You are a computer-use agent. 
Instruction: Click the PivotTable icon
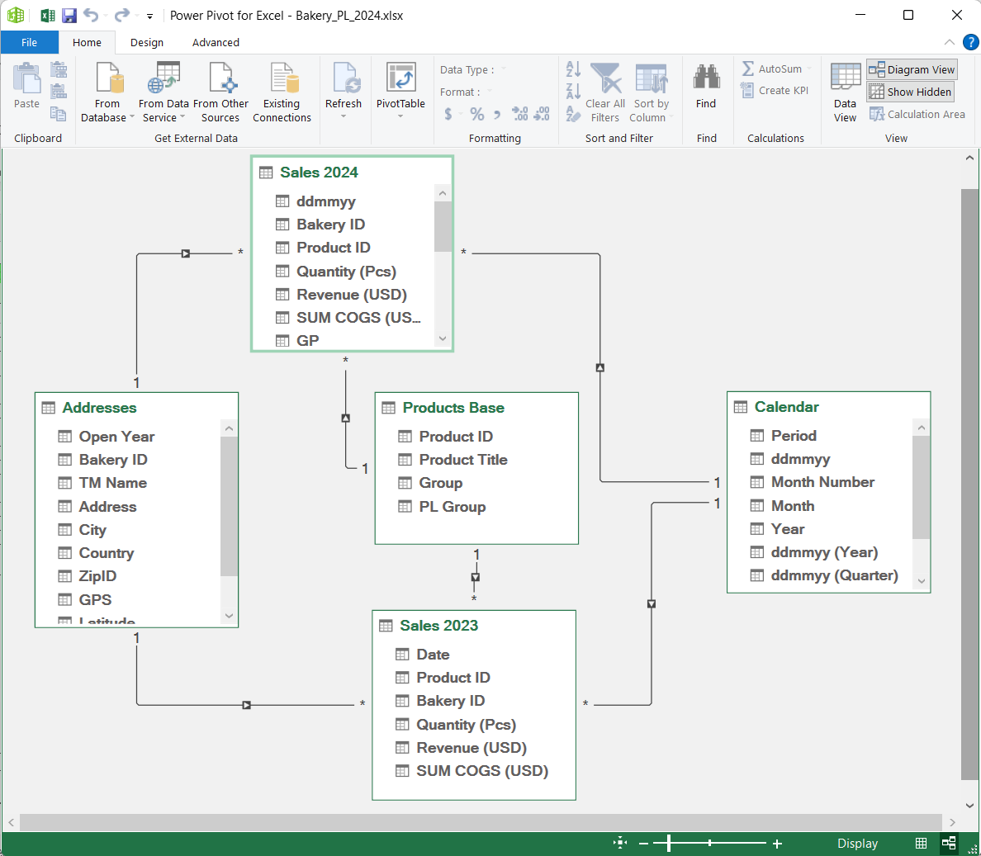[x=400, y=81]
